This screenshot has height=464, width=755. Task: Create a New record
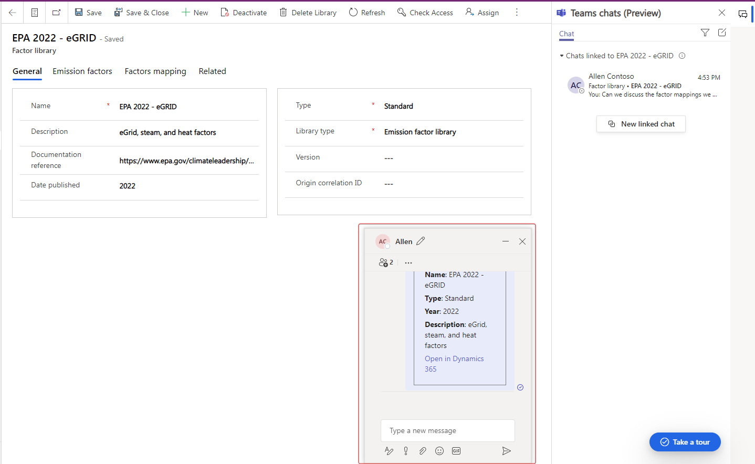coord(195,13)
